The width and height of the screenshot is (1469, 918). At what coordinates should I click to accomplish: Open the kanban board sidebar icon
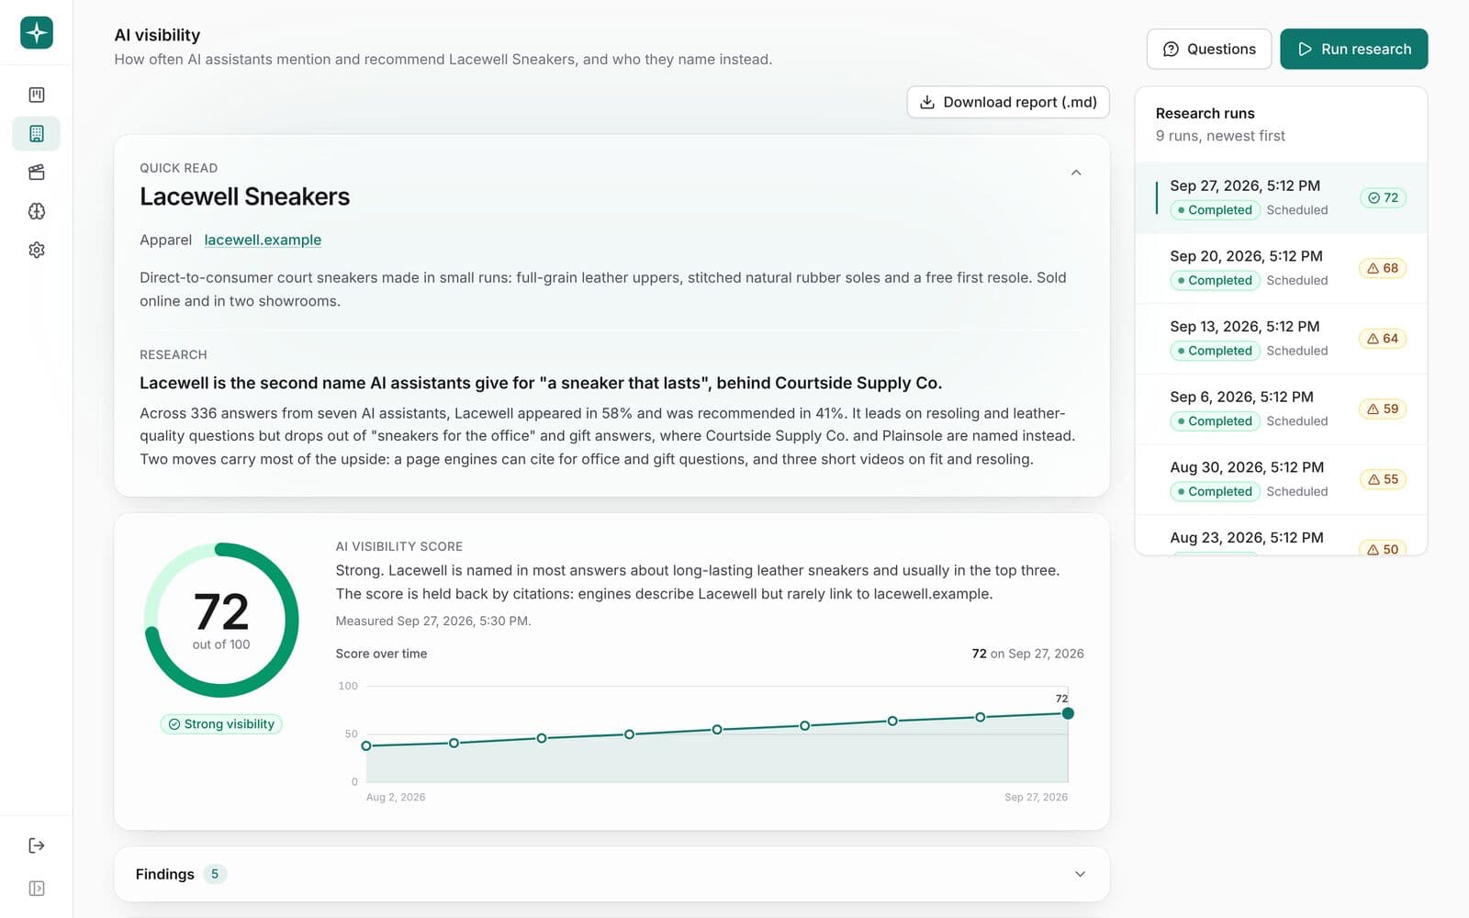(37, 95)
